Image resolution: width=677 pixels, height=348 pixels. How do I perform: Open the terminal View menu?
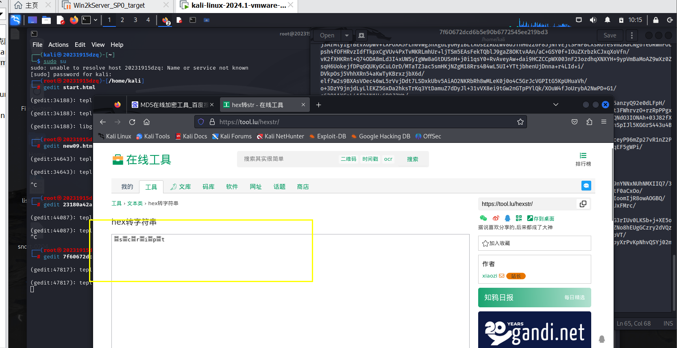(98, 45)
